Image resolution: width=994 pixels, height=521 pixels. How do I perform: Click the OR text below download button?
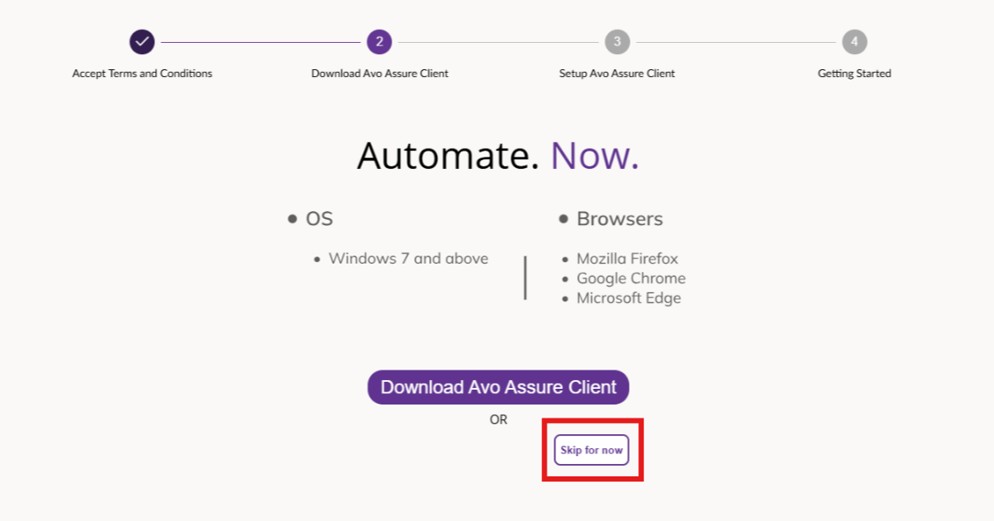(498, 419)
